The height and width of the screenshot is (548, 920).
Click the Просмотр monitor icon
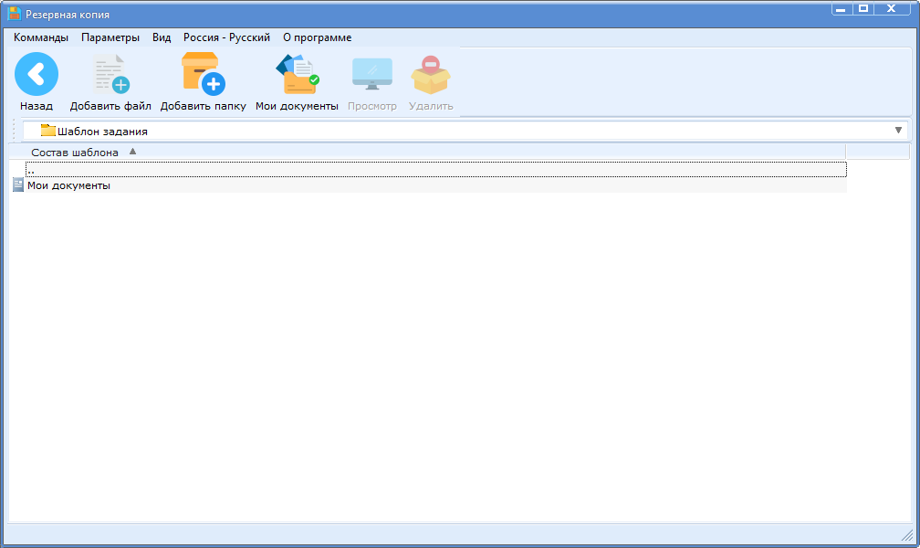pyautogui.click(x=371, y=75)
